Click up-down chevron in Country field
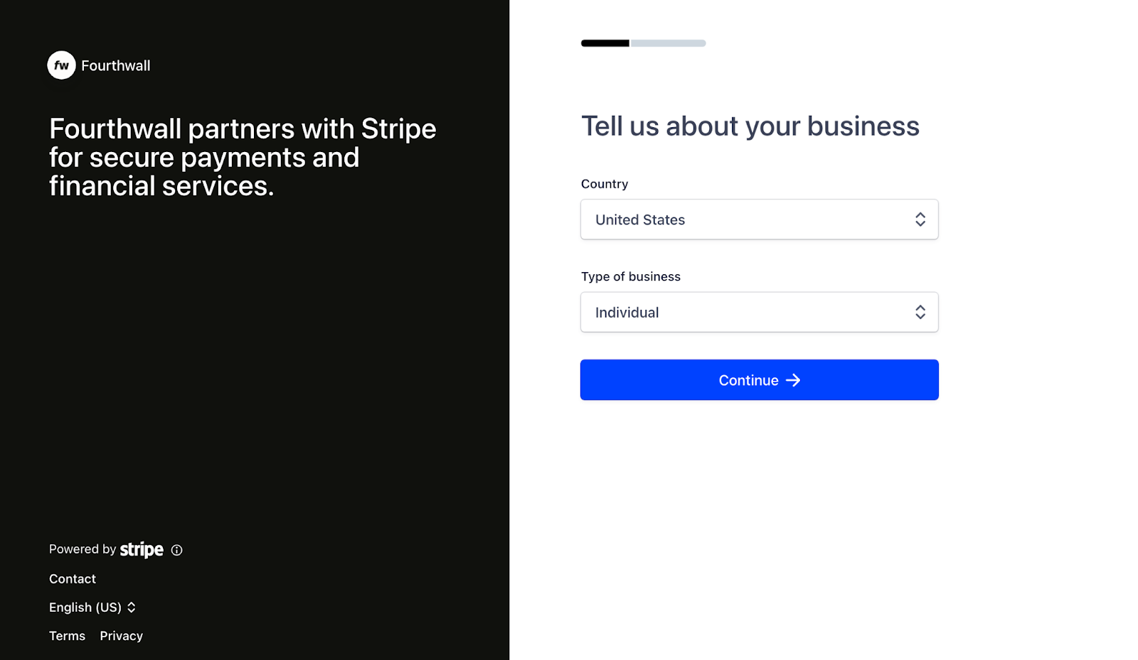Image resolution: width=1138 pixels, height=660 pixels. coord(920,220)
